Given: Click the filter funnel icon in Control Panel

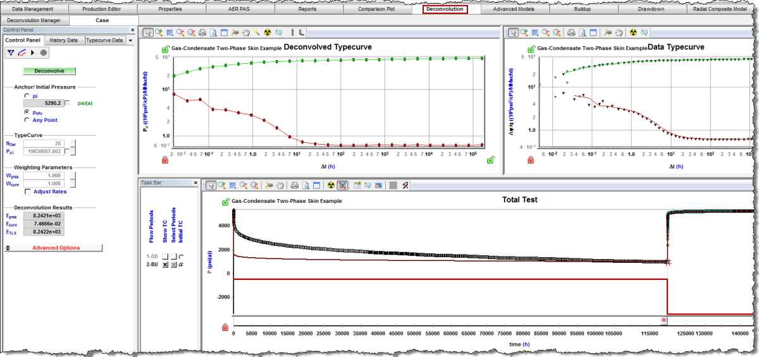Looking at the screenshot, I should click(10, 53).
